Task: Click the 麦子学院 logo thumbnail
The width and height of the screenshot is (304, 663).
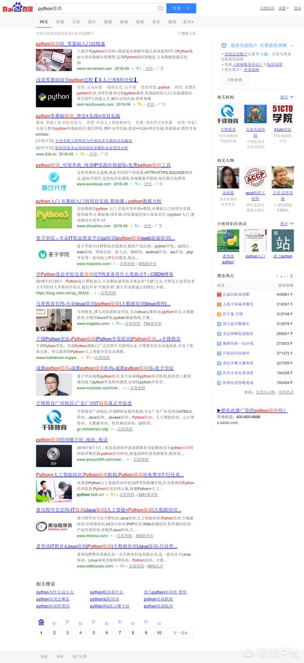Action: point(54,254)
